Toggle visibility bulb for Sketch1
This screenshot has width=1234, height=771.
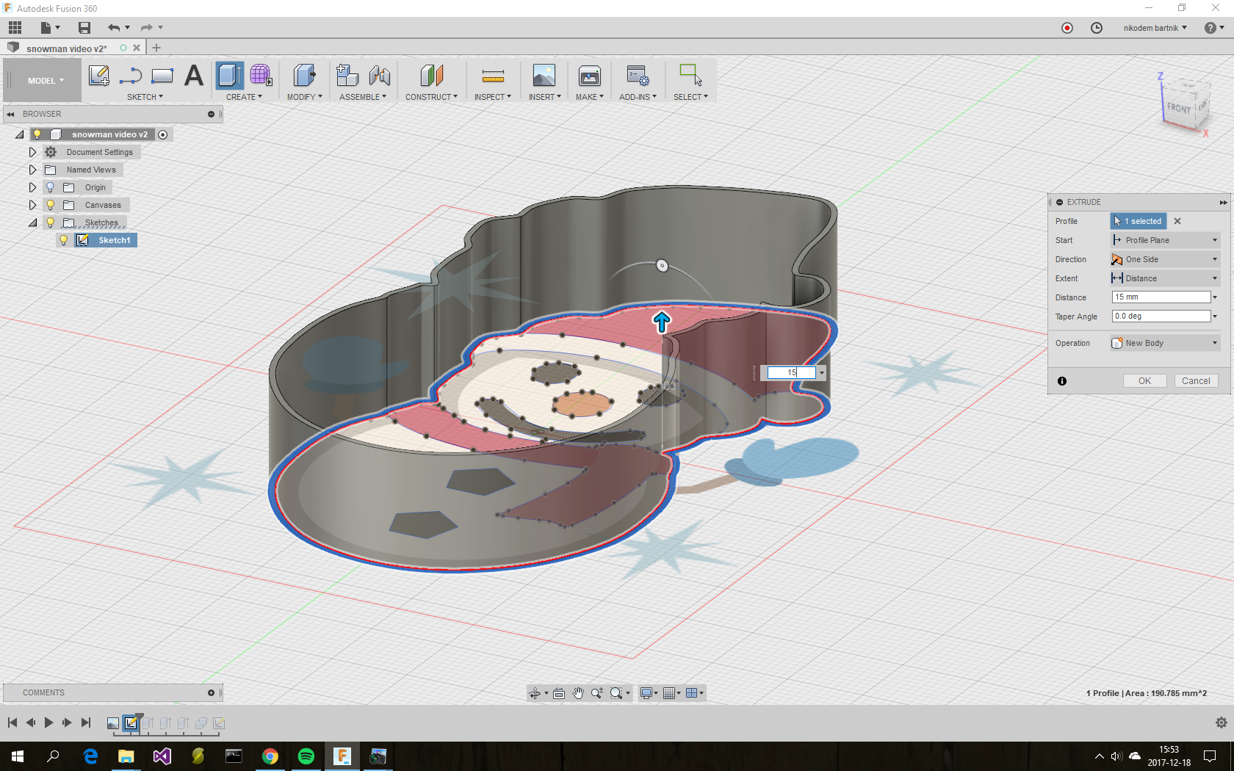(x=64, y=240)
